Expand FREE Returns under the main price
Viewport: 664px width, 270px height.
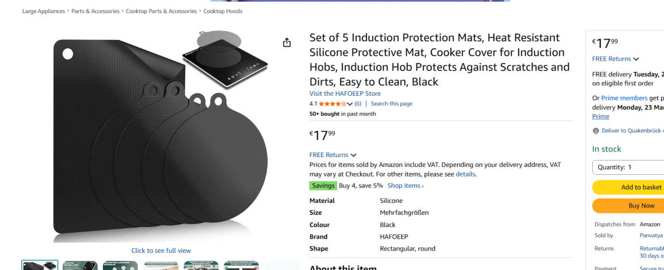tap(333, 155)
